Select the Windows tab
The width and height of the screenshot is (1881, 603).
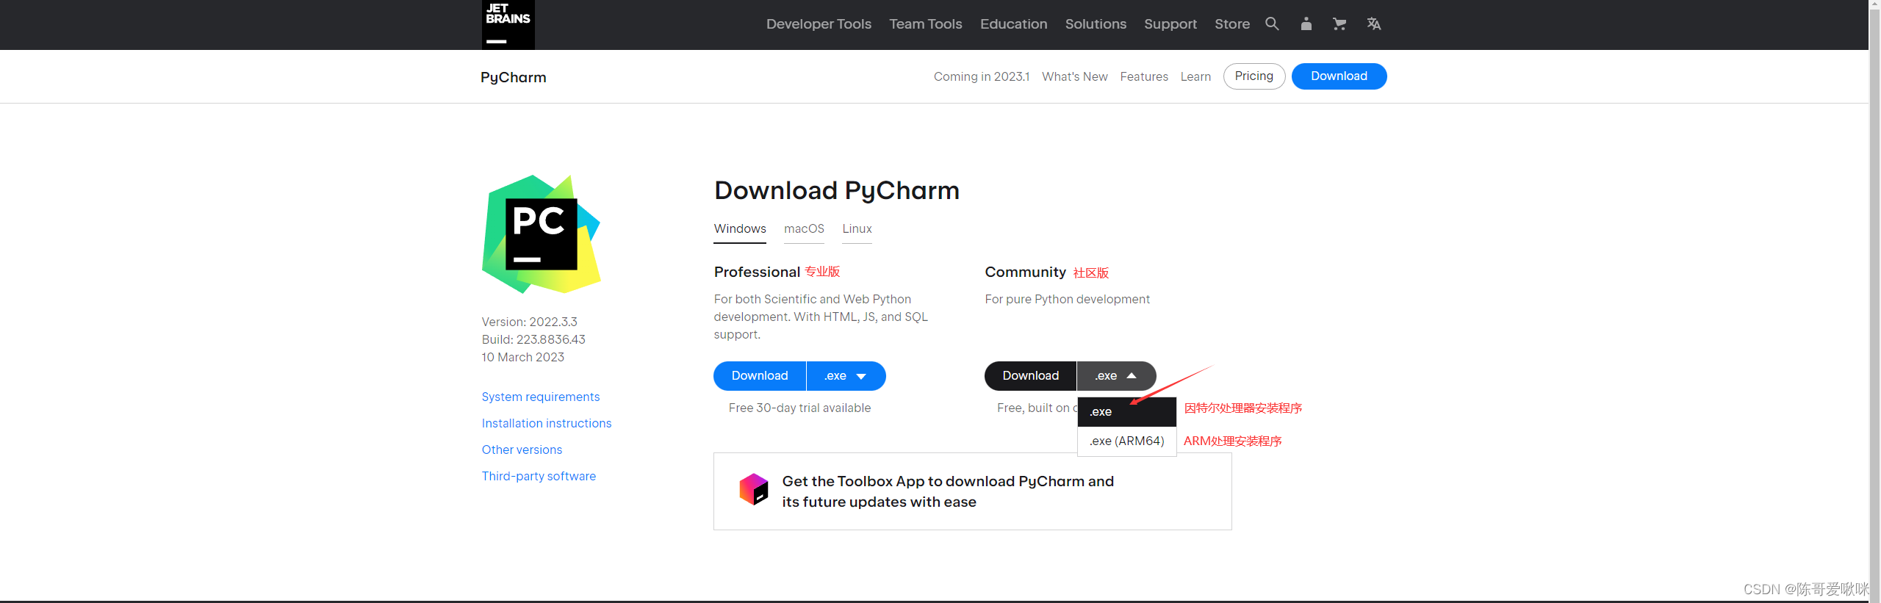click(740, 229)
